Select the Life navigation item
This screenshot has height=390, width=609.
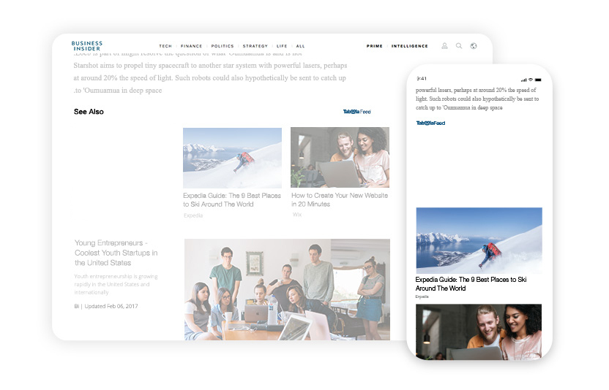point(282,46)
